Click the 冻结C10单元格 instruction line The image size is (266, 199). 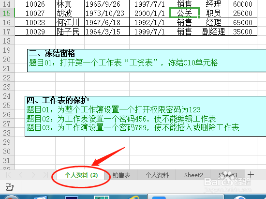click(123, 62)
